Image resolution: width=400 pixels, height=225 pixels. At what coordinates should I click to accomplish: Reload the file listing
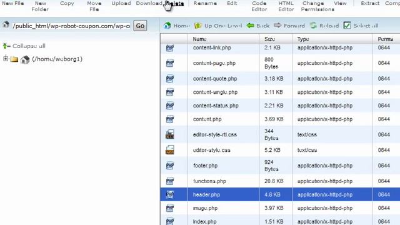click(324, 26)
